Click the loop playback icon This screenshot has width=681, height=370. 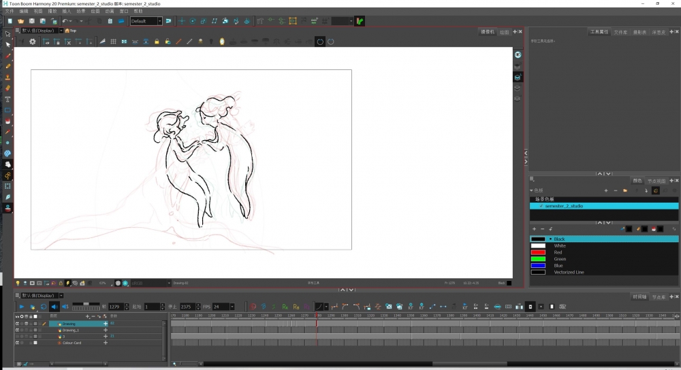point(44,307)
